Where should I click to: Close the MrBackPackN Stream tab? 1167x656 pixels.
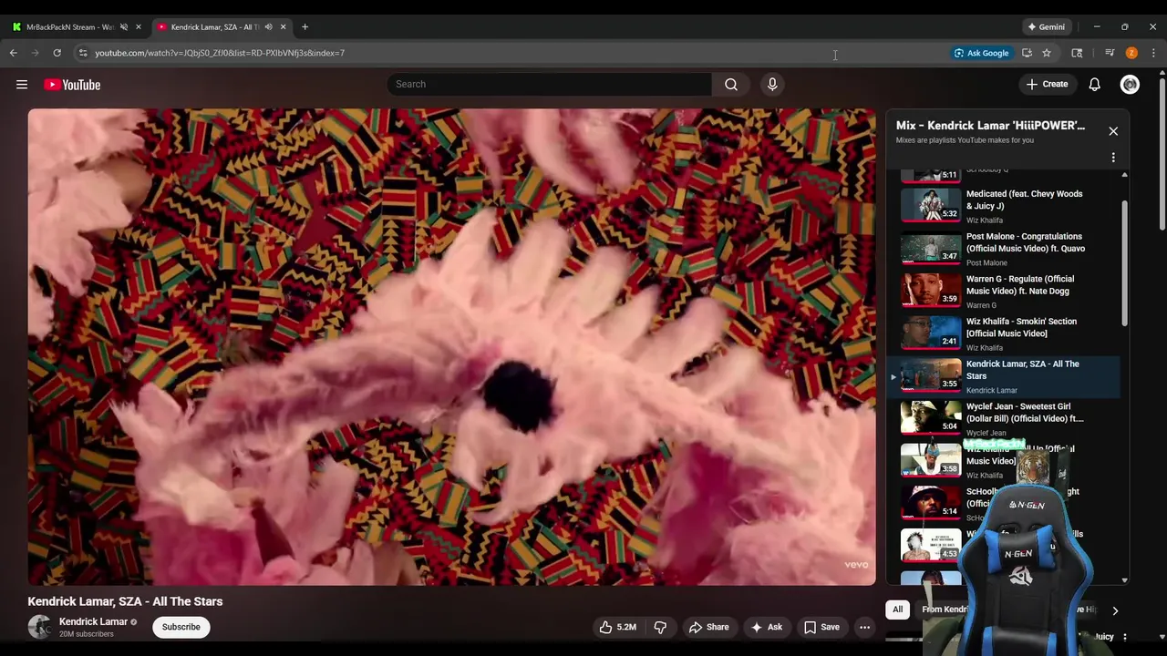coord(139,27)
